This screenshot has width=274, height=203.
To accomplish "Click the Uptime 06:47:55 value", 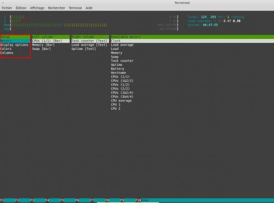I will [210, 25].
